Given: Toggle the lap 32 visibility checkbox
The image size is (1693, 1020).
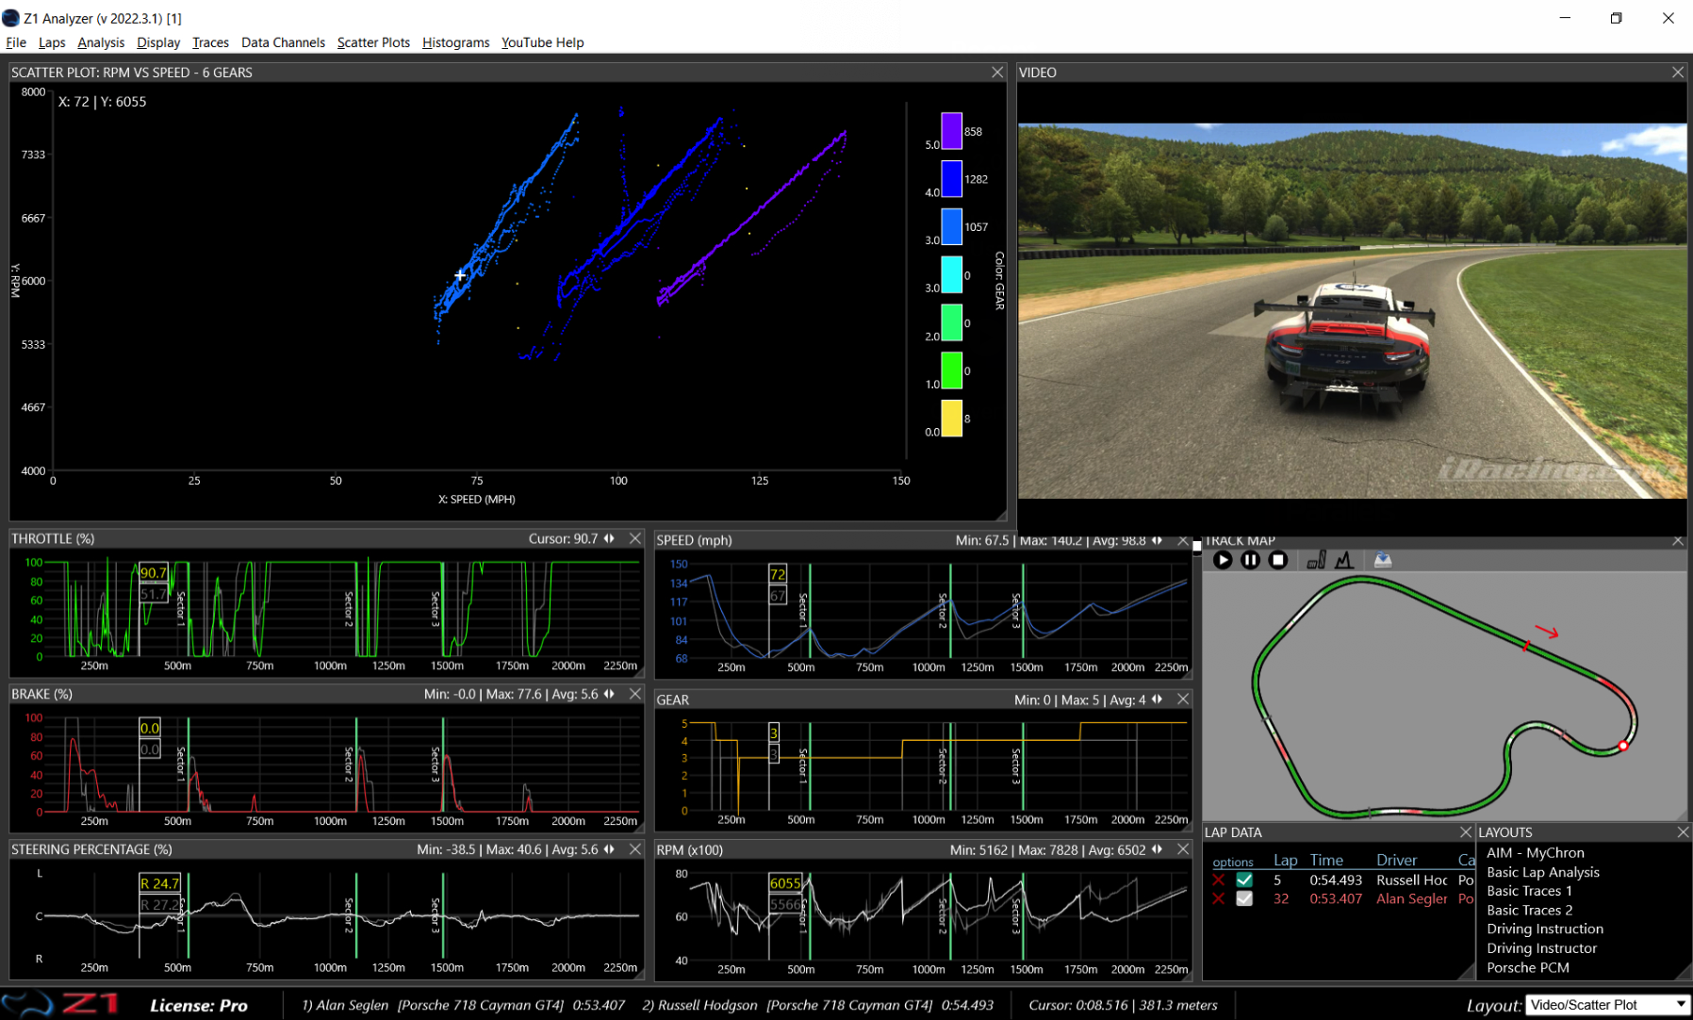Looking at the screenshot, I should coord(1244,899).
